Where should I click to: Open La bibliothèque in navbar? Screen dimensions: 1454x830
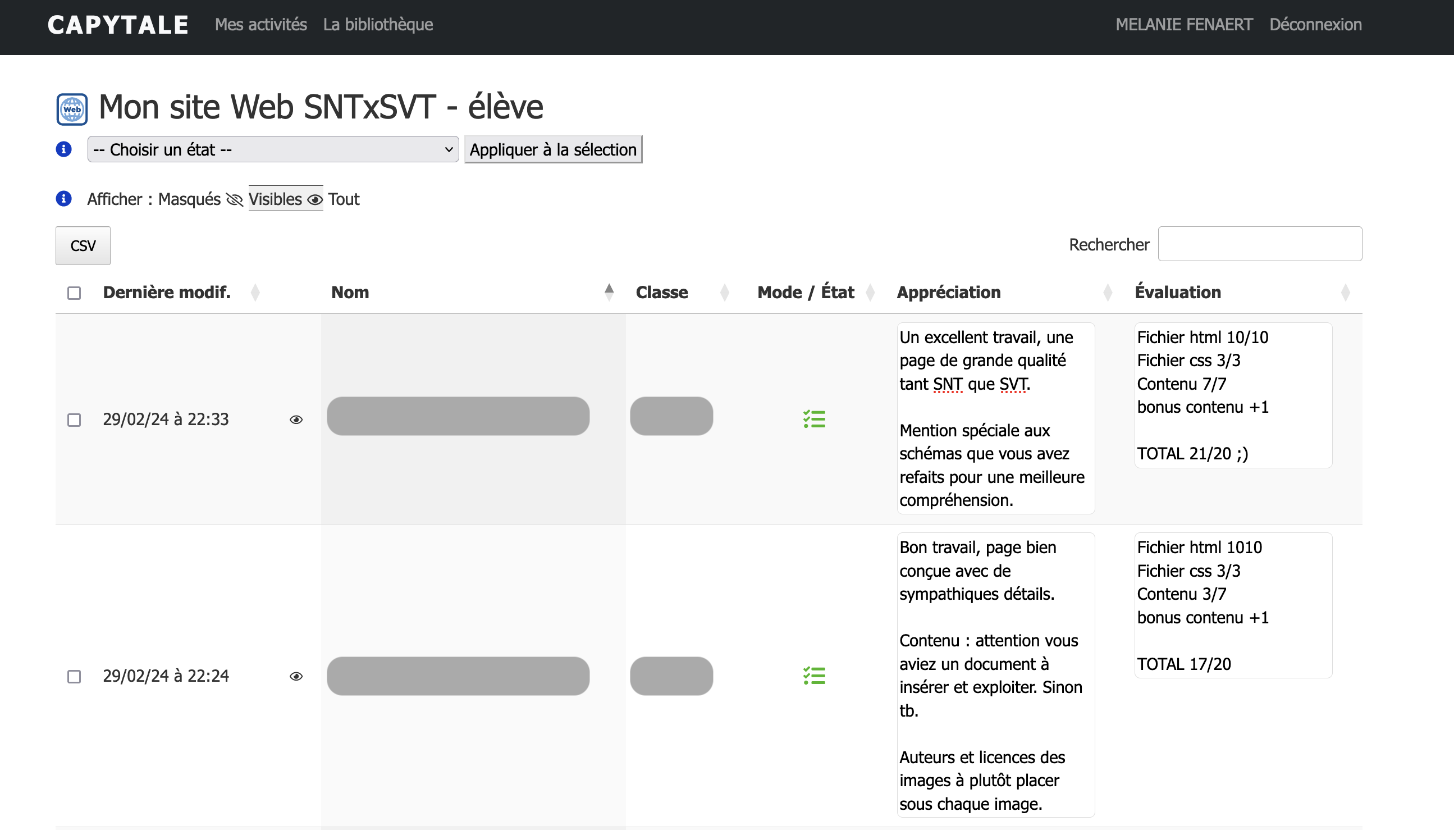(x=378, y=25)
